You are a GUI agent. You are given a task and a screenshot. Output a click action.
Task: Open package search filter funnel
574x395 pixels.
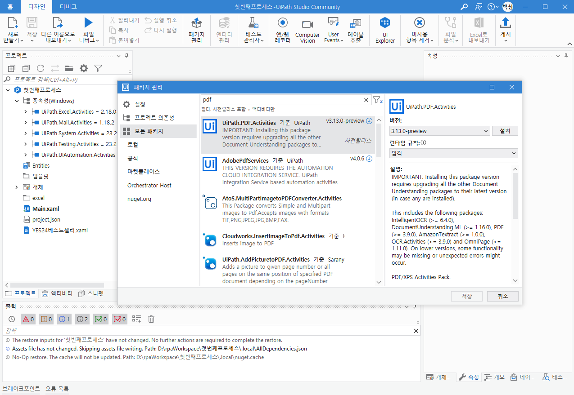point(377,100)
